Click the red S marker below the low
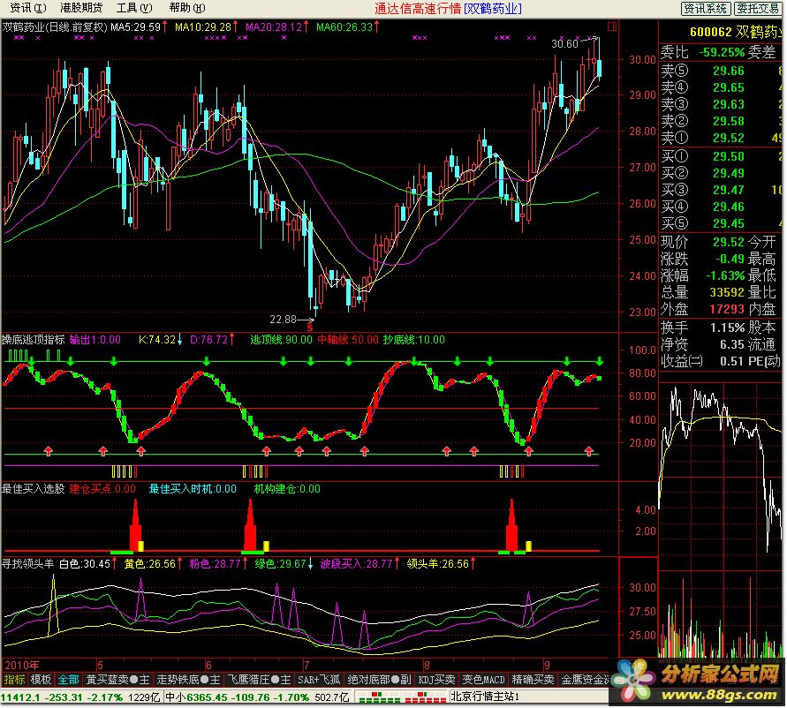Viewport: 787px width, 708px height. click(310, 328)
